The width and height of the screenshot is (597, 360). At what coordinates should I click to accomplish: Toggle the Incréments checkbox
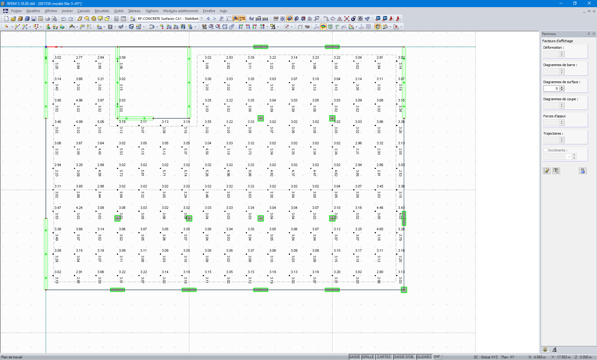pyautogui.click(x=545, y=150)
